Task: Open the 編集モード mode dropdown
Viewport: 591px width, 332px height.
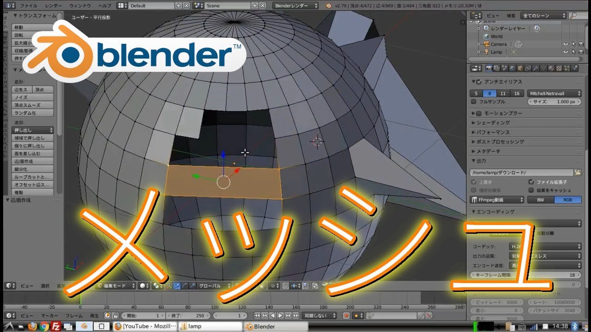Action: click(x=115, y=286)
